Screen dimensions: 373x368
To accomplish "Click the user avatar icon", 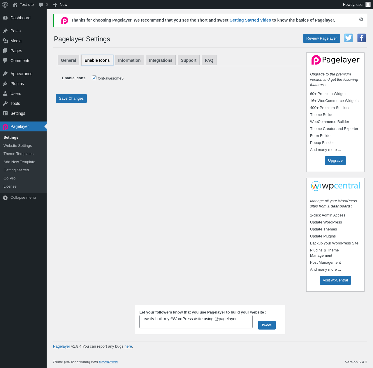I will (x=368, y=4).
